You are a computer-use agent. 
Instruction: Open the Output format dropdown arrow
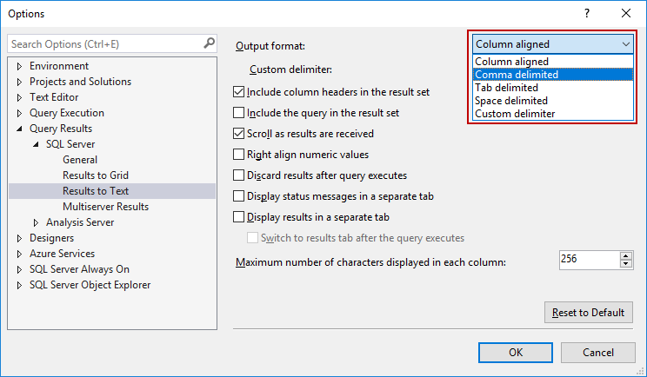click(x=626, y=44)
